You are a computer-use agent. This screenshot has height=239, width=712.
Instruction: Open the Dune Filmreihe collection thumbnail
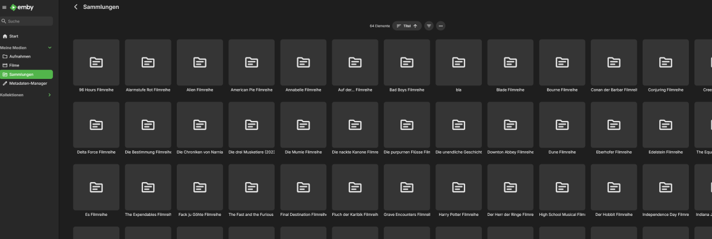(x=562, y=125)
